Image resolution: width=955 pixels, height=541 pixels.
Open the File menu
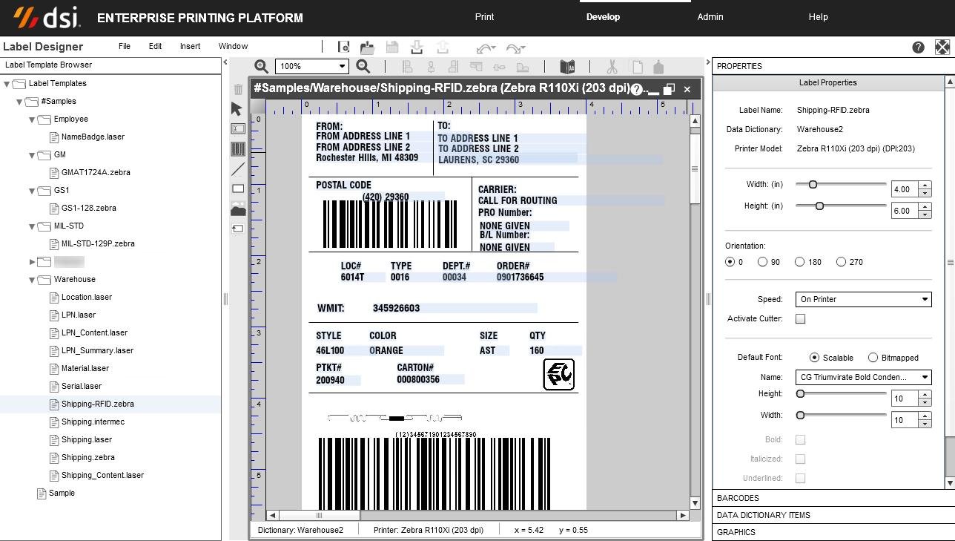pyautogui.click(x=125, y=46)
